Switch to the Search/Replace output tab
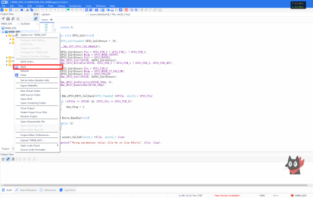 [x=26, y=190]
